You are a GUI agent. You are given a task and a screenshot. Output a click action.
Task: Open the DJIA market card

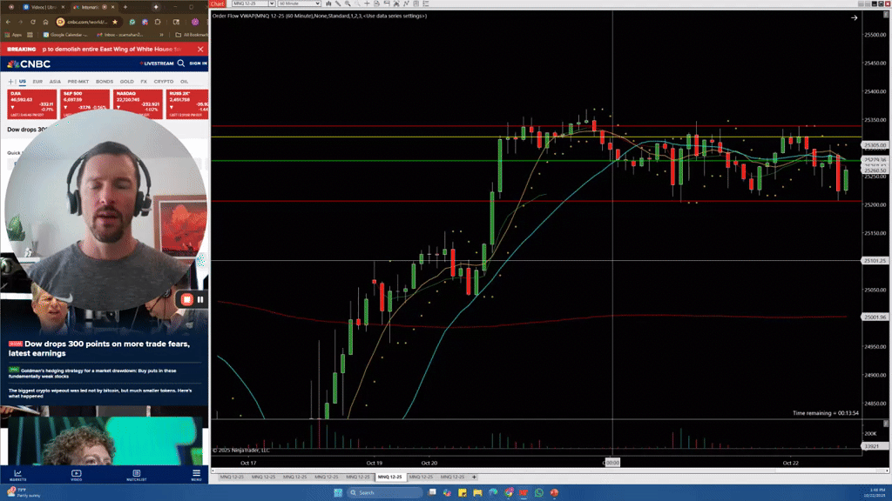click(x=32, y=104)
